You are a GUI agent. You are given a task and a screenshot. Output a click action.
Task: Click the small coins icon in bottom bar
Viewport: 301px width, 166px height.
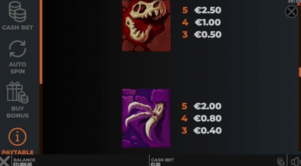tap(281, 162)
